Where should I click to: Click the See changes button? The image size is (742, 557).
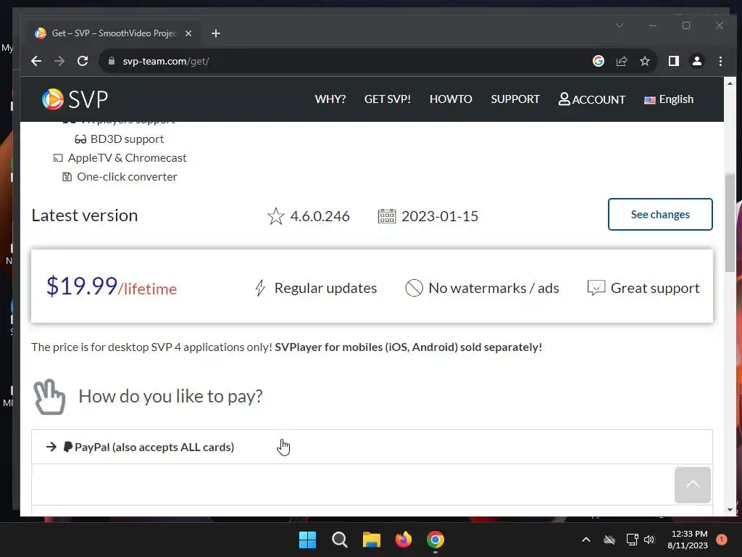tap(660, 215)
